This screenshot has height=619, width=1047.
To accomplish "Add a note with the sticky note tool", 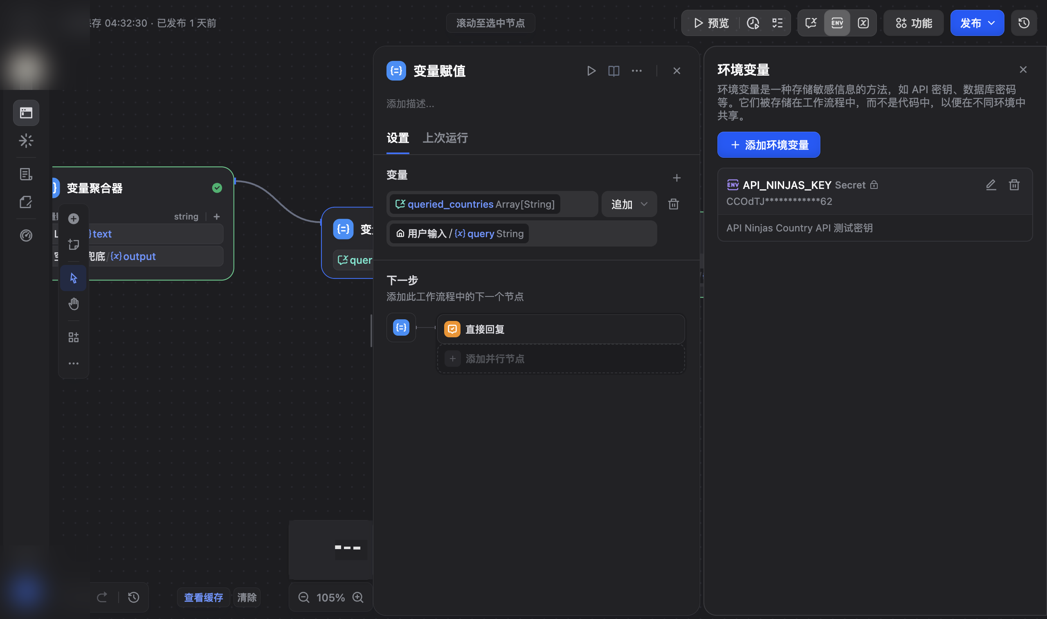I will click(74, 244).
